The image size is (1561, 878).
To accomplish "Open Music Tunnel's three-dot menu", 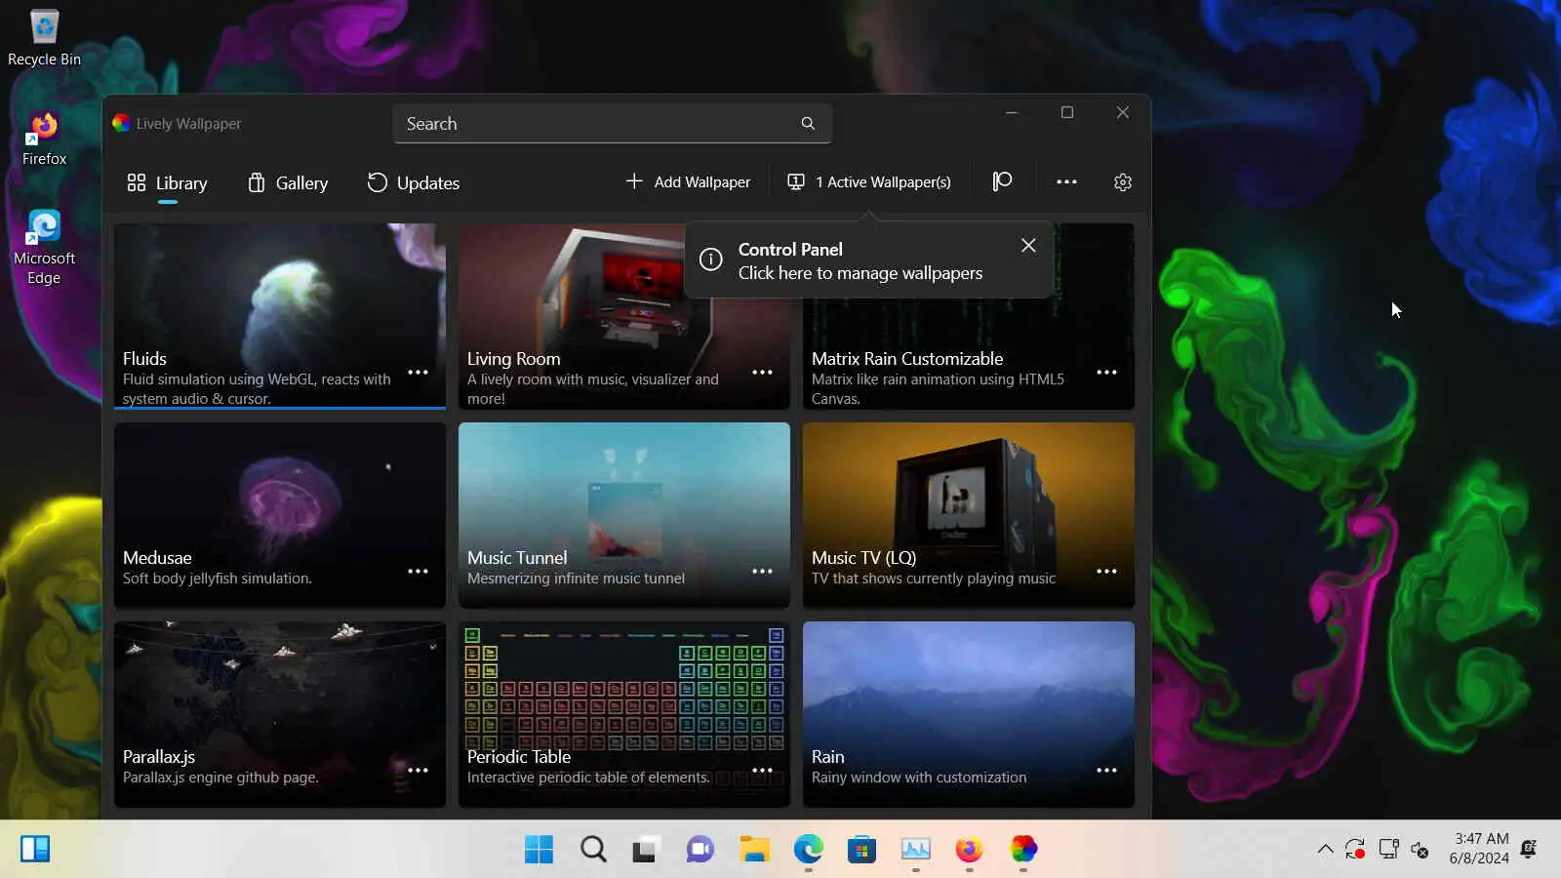I will [x=762, y=572].
